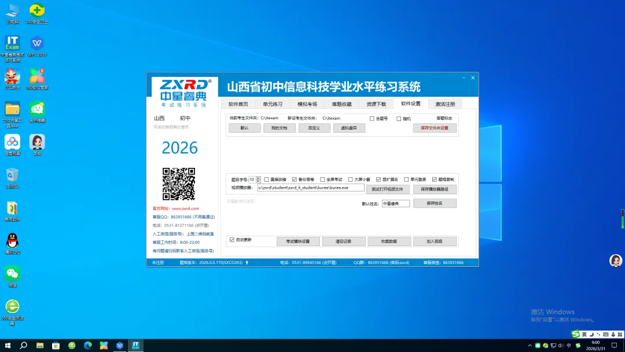Open the notification center icon
Image resolution: width=625 pixels, height=352 pixels.
(614, 345)
